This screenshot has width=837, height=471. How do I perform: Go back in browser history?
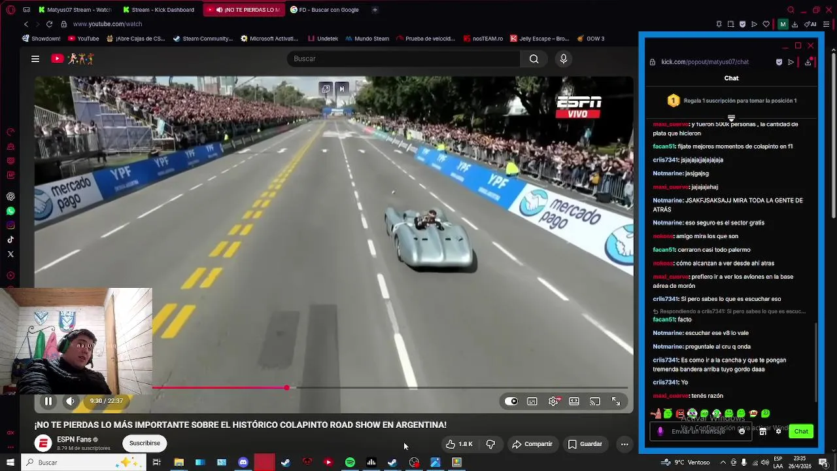tap(26, 24)
